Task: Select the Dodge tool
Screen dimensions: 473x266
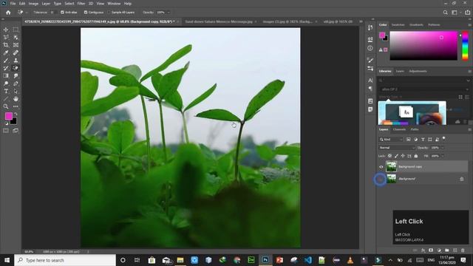Action: 6,83
